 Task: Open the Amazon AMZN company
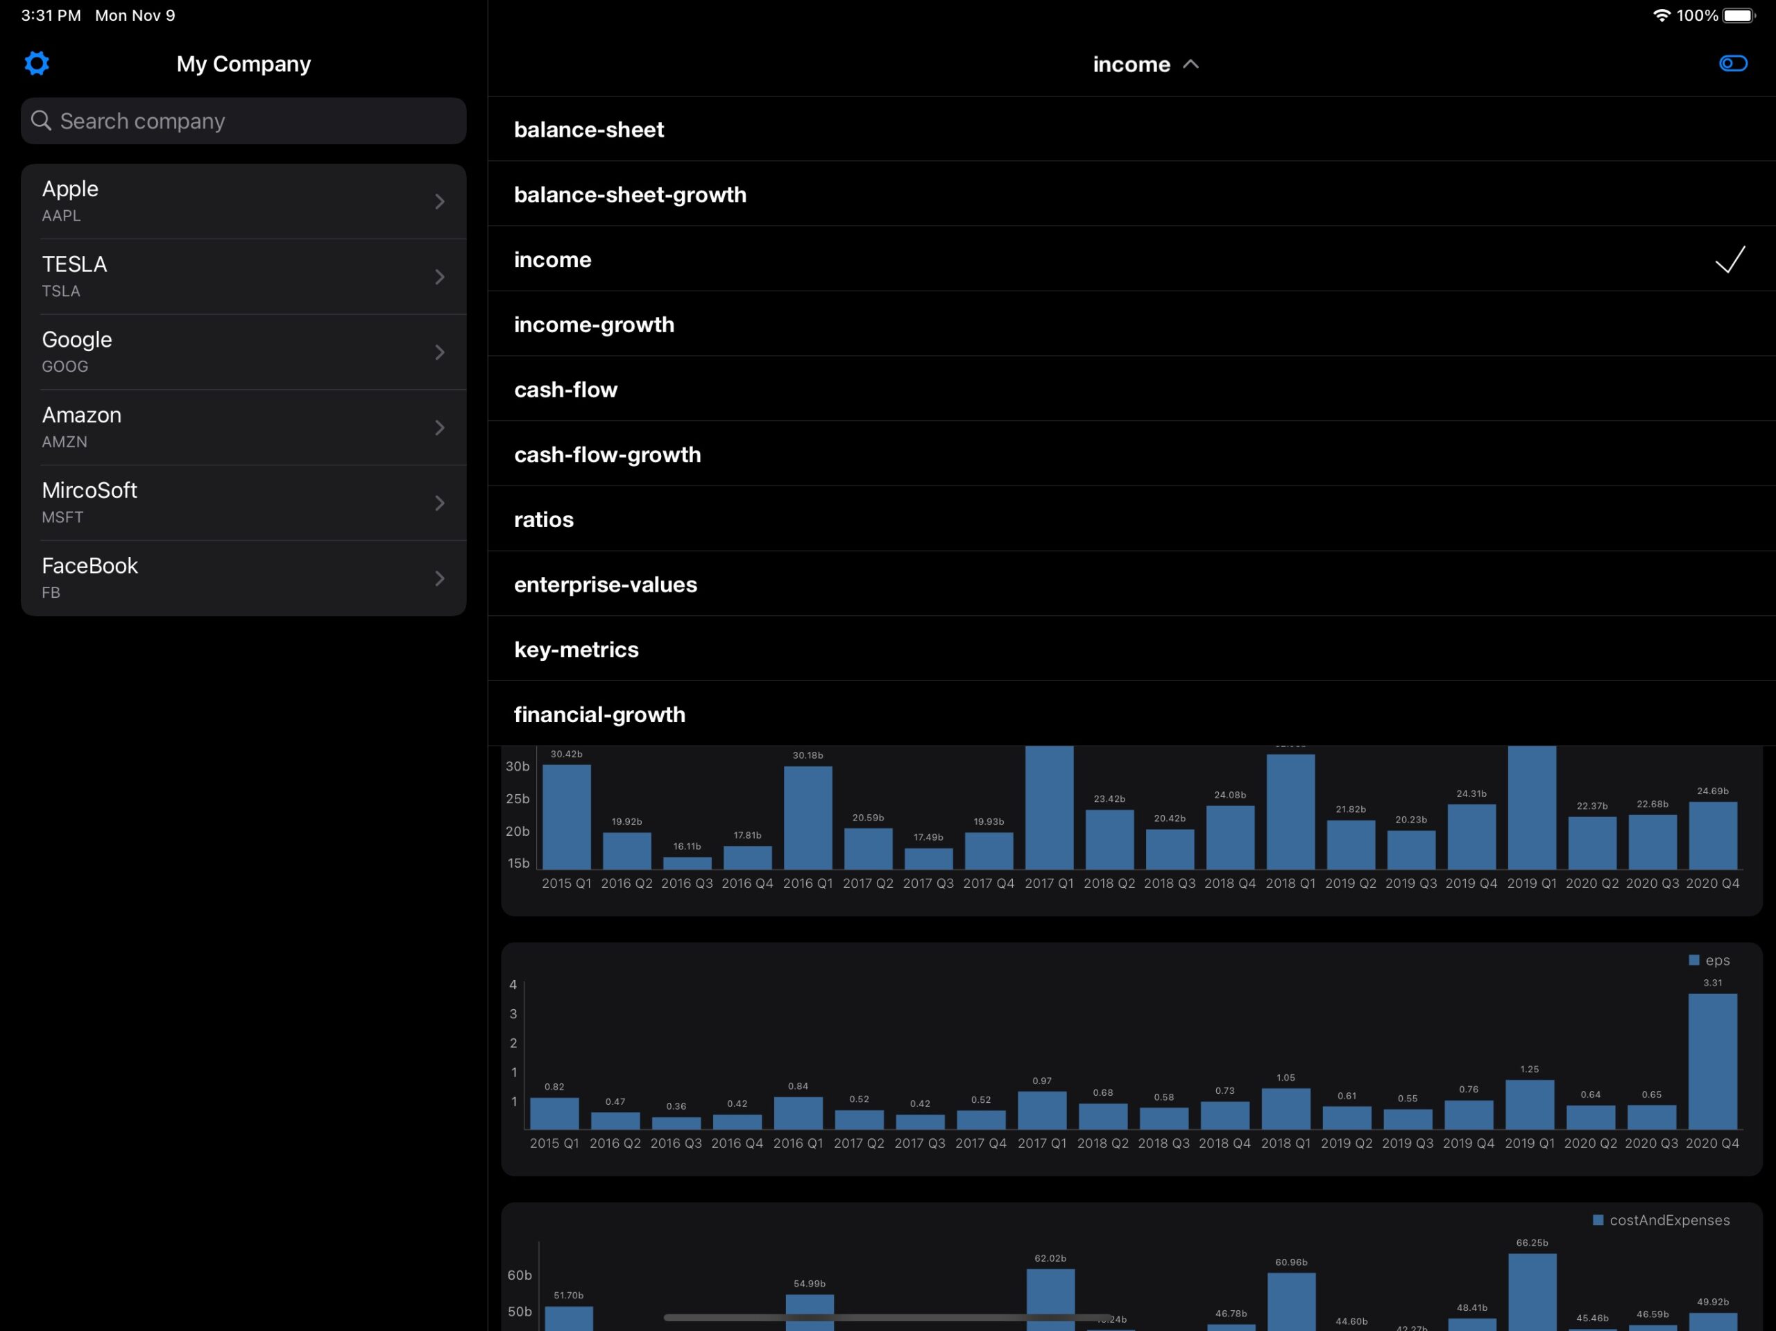(244, 428)
